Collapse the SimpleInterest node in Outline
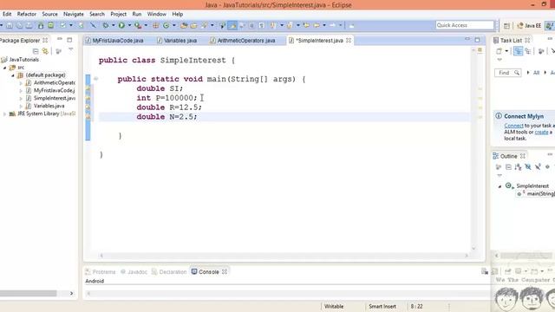This screenshot has height=312, width=555. (x=499, y=186)
